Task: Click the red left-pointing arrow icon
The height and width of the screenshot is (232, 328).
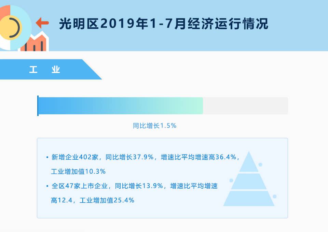Action: coord(42,23)
